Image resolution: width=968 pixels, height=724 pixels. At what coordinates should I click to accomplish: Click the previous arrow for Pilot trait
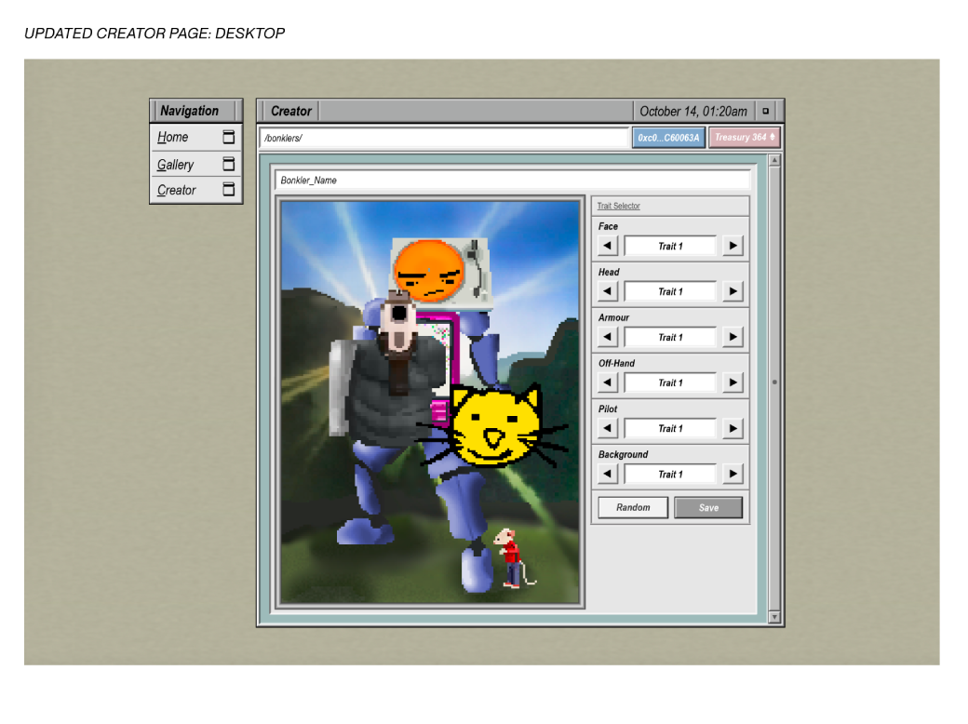click(x=608, y=428)
